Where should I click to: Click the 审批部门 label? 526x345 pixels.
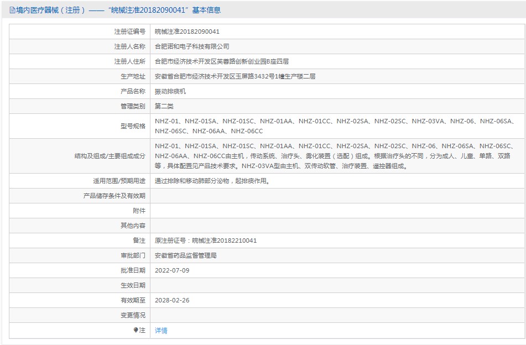(133, 255)
